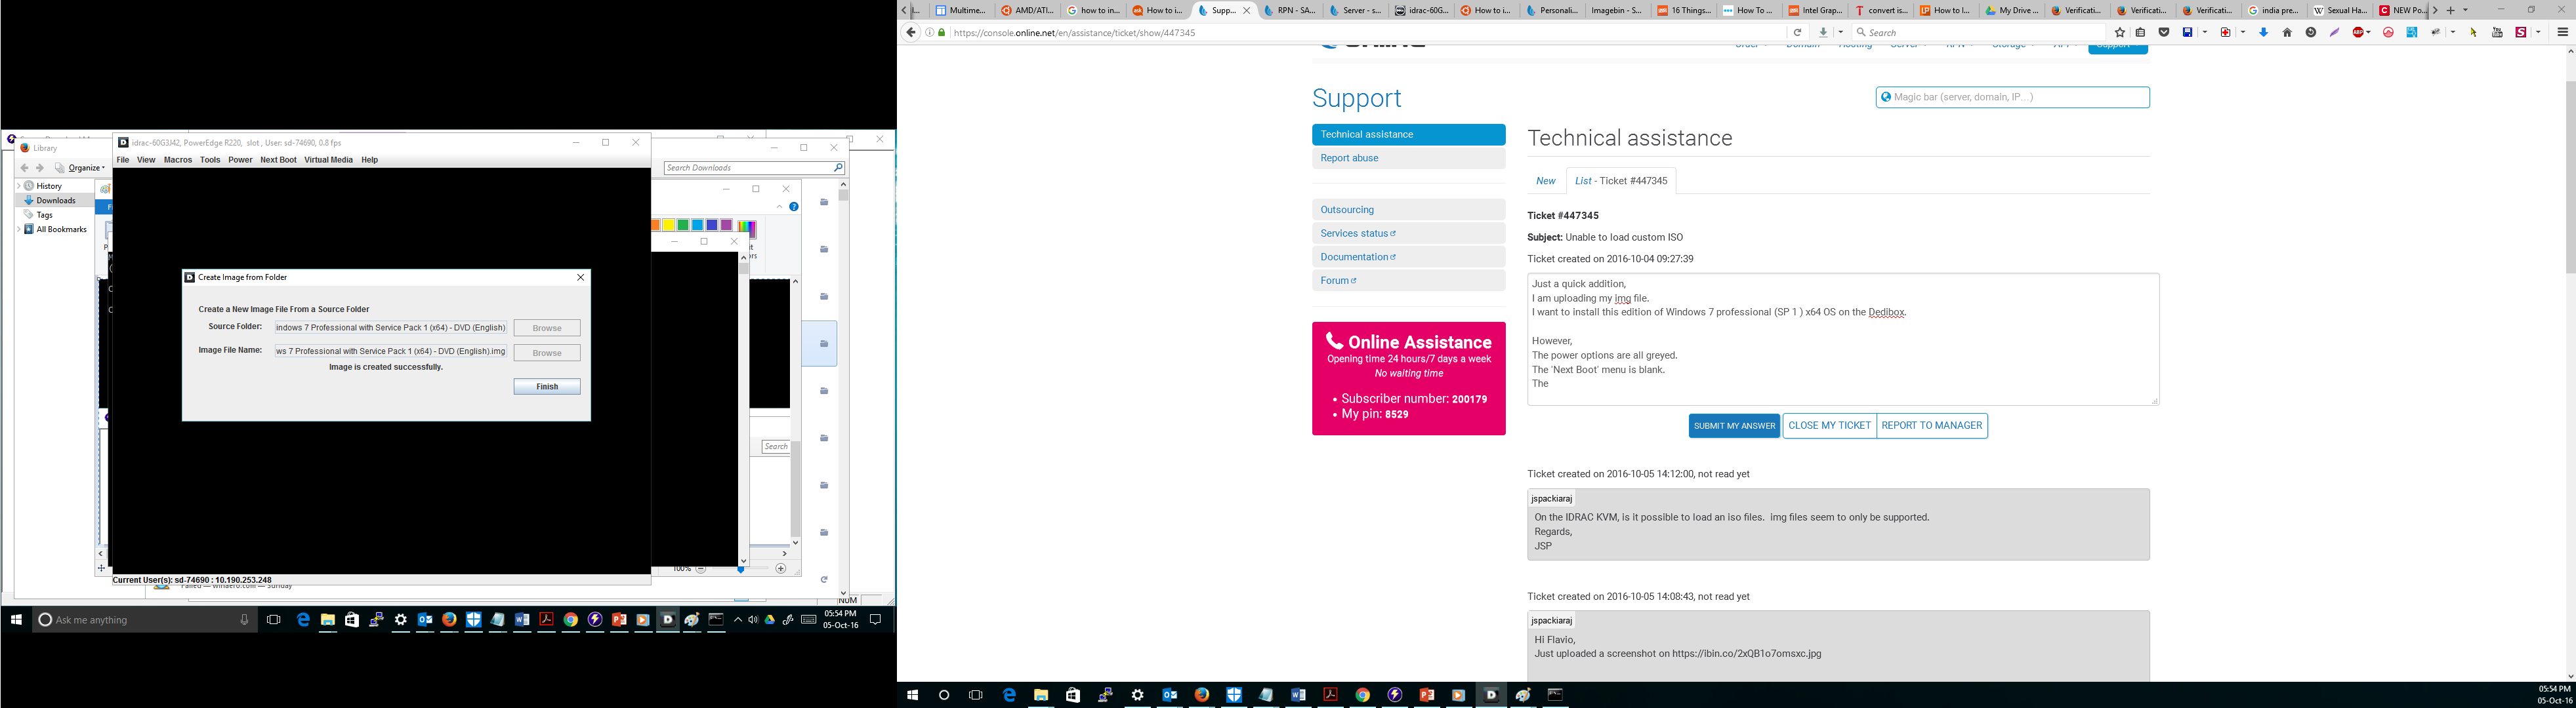The image size is (2576, 708).
Task: Click the Pocket icon in Firefox toolbar
Action: click(x=2163, y=33)
